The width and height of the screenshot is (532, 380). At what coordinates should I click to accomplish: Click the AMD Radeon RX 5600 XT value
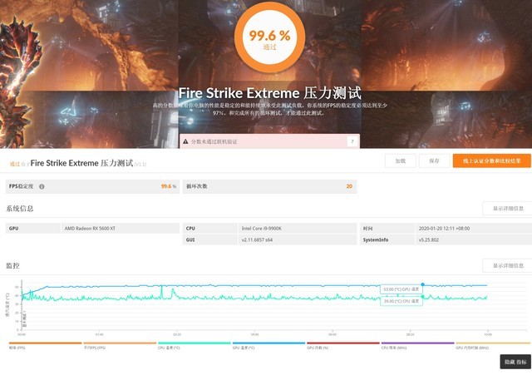coord(90,229)
